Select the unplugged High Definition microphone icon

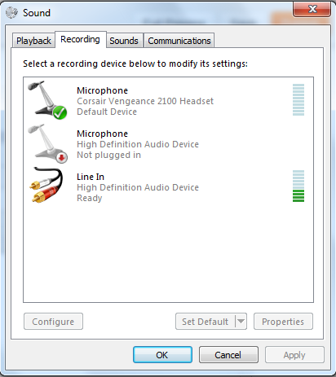coord(48,143)
